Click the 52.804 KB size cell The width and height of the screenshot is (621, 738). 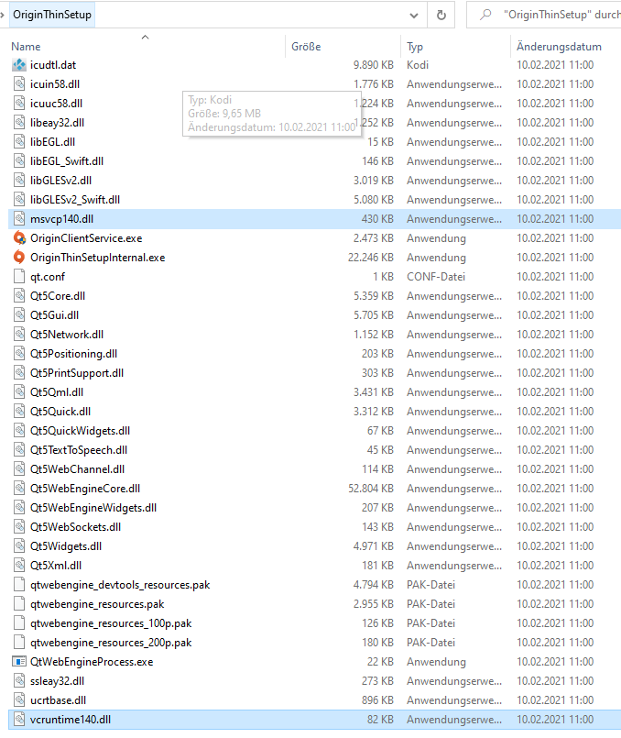pos(370,489)
